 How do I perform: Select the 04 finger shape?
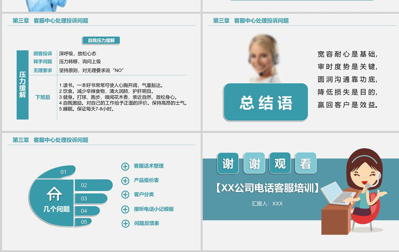(87, 211)
